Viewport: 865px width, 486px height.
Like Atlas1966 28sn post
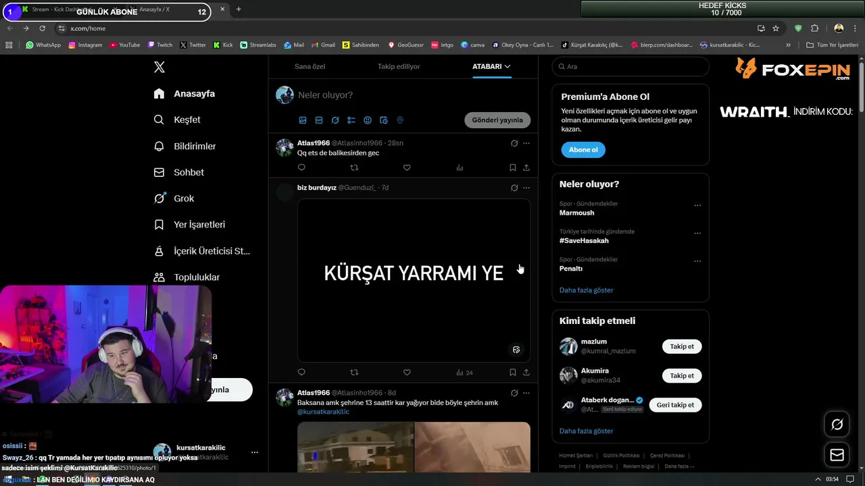coord(407,167)
